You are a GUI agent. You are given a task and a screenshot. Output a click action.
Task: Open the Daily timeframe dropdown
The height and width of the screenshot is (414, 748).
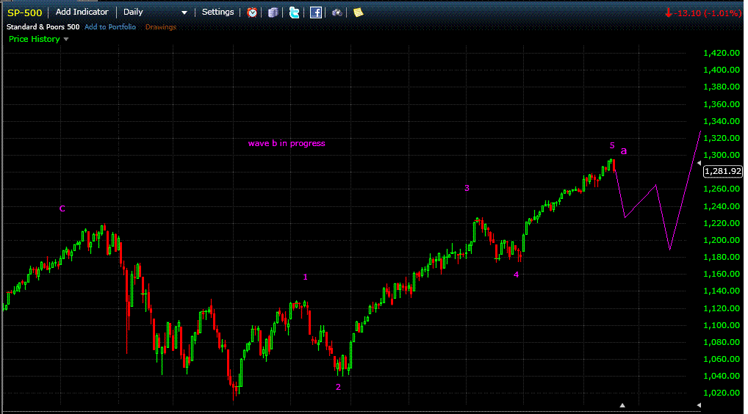click(x=156, y=12)
